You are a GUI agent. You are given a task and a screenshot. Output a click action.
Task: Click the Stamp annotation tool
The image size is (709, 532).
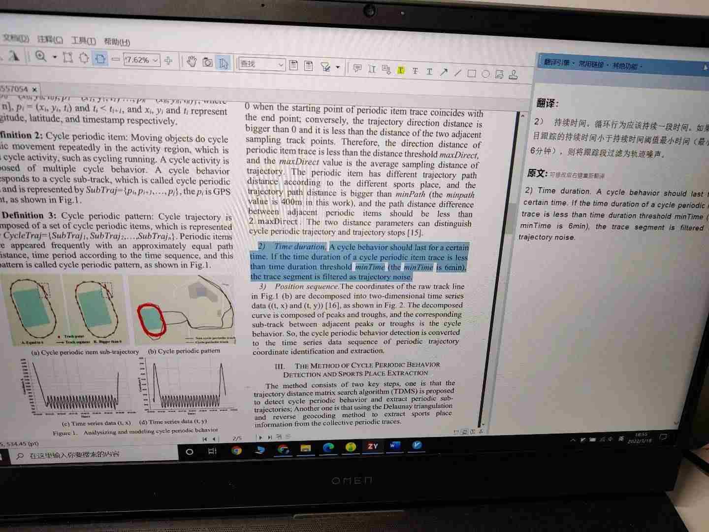[514, 75]
